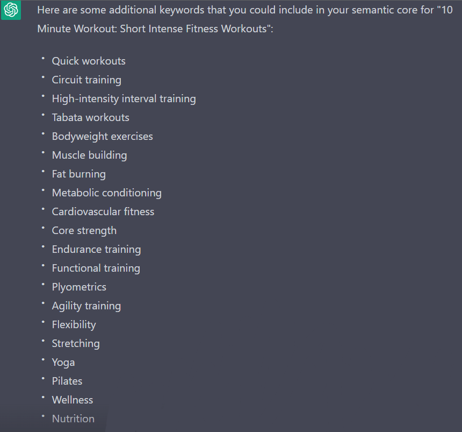Click on "Circuit training" text
The width and height of the screenshot is (462, 432).
[x=86, y=80]
